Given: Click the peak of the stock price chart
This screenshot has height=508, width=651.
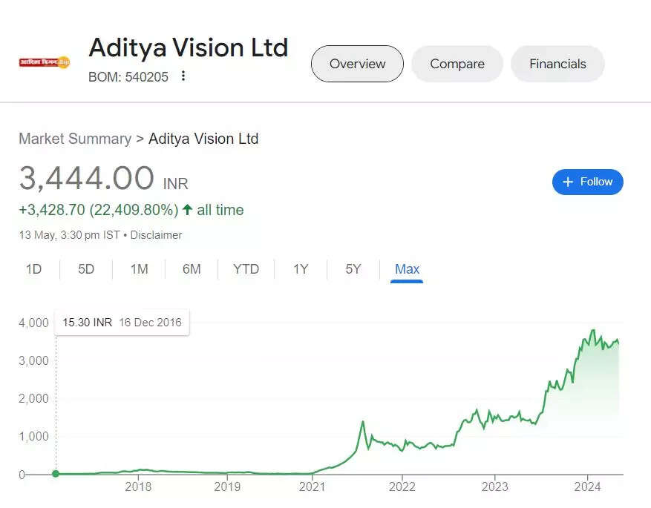Looking at the screenshot, I should [x=593, y=330].
